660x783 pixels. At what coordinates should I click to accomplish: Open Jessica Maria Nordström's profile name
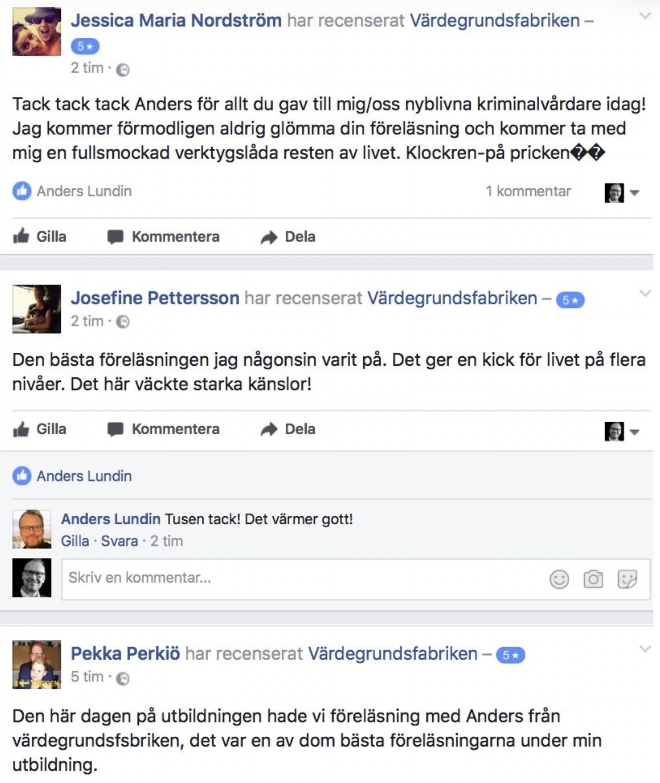pos(176,21)
